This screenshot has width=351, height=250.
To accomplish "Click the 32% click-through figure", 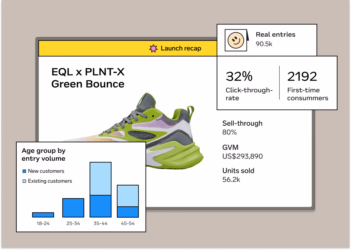I will [x=239, y=76].
